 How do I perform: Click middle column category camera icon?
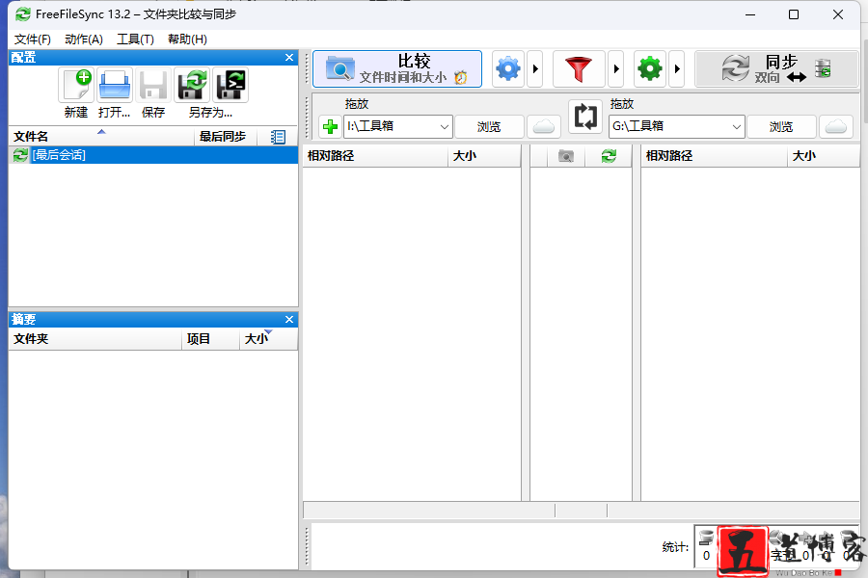566,156
